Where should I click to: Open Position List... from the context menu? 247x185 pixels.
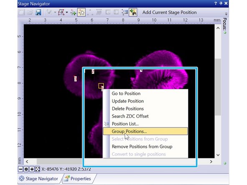(x=145, y=124)
